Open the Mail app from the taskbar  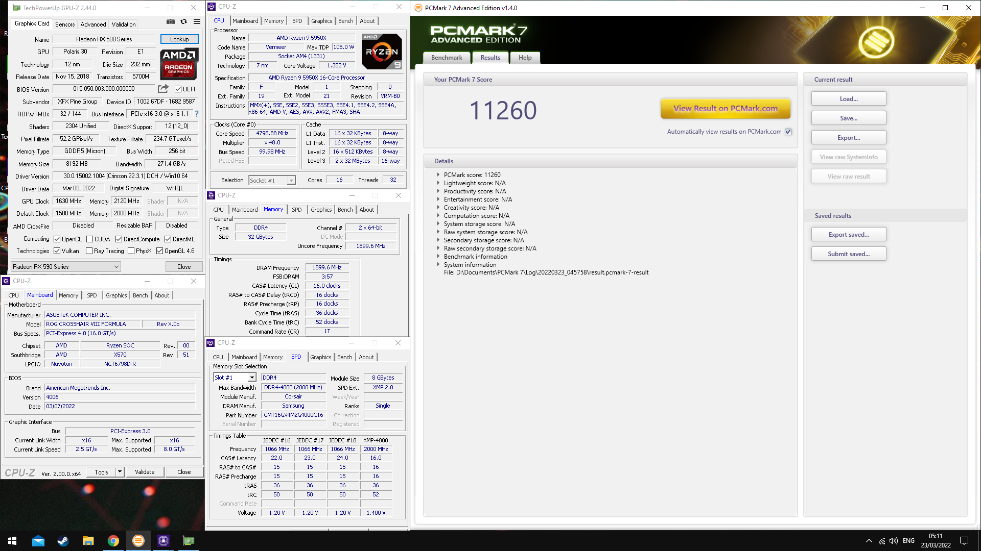[38, 541]
